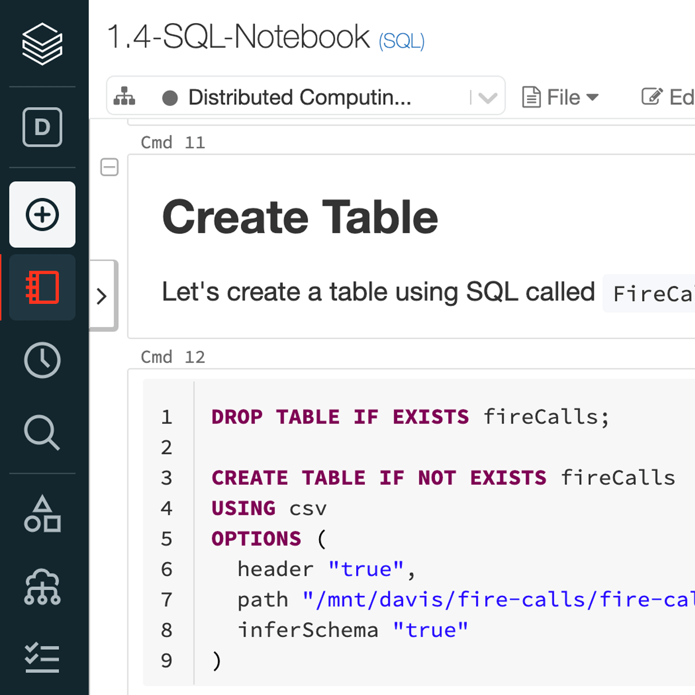
Task: Collapse the Cmd 11 markdown cell
Action: pyautogui.click(x=108, y=167)
